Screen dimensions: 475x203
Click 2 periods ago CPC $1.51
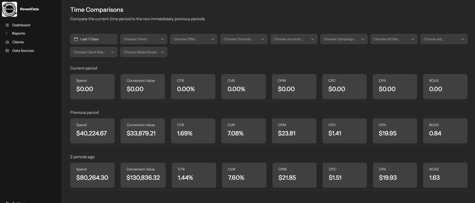[345, 175]
